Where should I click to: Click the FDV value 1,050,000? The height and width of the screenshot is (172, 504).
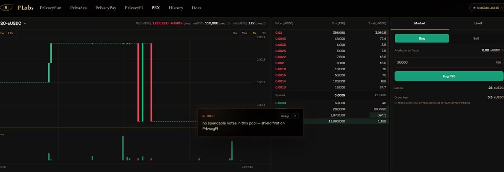click(160, 24)
